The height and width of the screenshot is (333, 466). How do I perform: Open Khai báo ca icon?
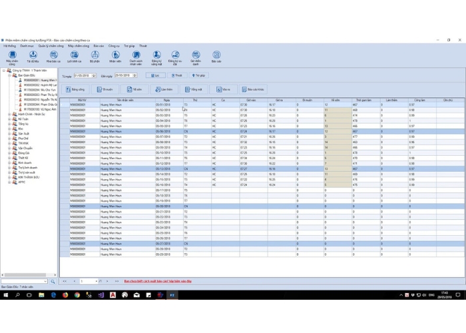tap(53, 56)
